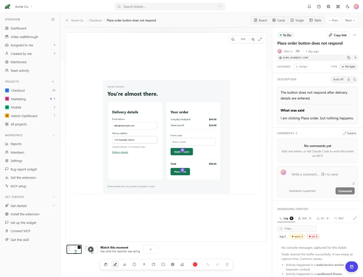Toggle dark mode with the moon icon
This screenshot has height=277, width=363.
coord(348,7)
